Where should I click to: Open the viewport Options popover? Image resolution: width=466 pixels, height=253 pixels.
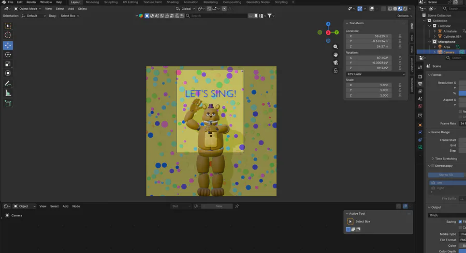(404, 16)
